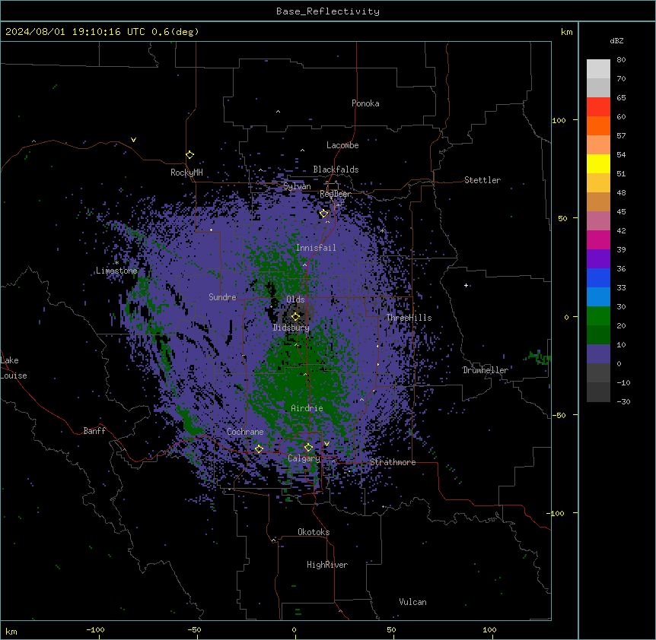Image resolution: width=656 pixels, height=640 pixels.
Task: Click the asterisk marker above Limestone
Action: coord(116,263)
